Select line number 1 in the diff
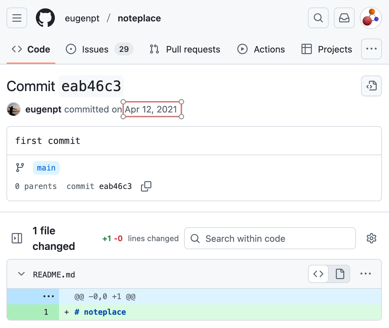Viewport: 389px width, 328px height. tap(46, 312)
